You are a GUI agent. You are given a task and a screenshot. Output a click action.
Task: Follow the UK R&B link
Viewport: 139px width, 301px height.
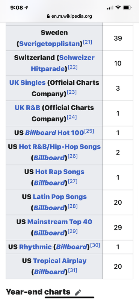tap(27, 108)
